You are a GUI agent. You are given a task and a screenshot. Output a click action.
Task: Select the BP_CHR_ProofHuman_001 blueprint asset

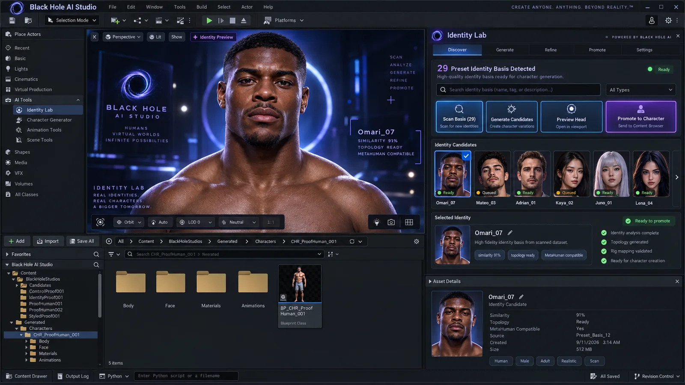click(300, 296)
